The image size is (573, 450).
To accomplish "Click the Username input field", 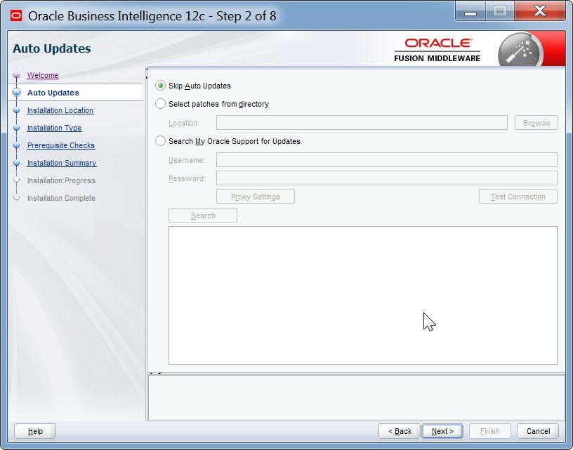I will coord(387,160).
